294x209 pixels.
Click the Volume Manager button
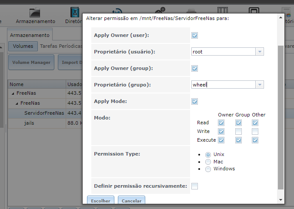click(x=31, y=63)
